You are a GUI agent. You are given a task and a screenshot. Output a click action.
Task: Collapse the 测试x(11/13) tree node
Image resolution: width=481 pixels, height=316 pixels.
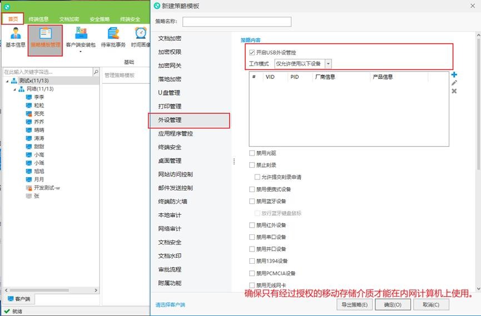coord(7,81)
